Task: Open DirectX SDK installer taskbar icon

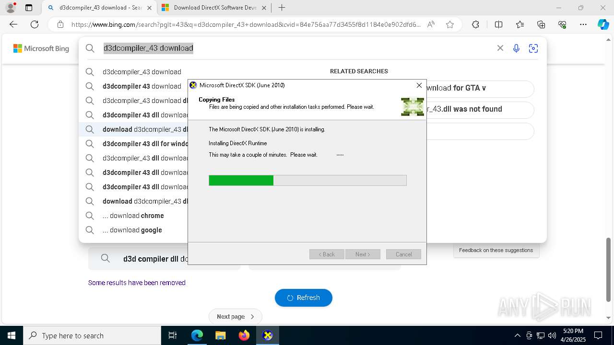Action: click(268, 335)
